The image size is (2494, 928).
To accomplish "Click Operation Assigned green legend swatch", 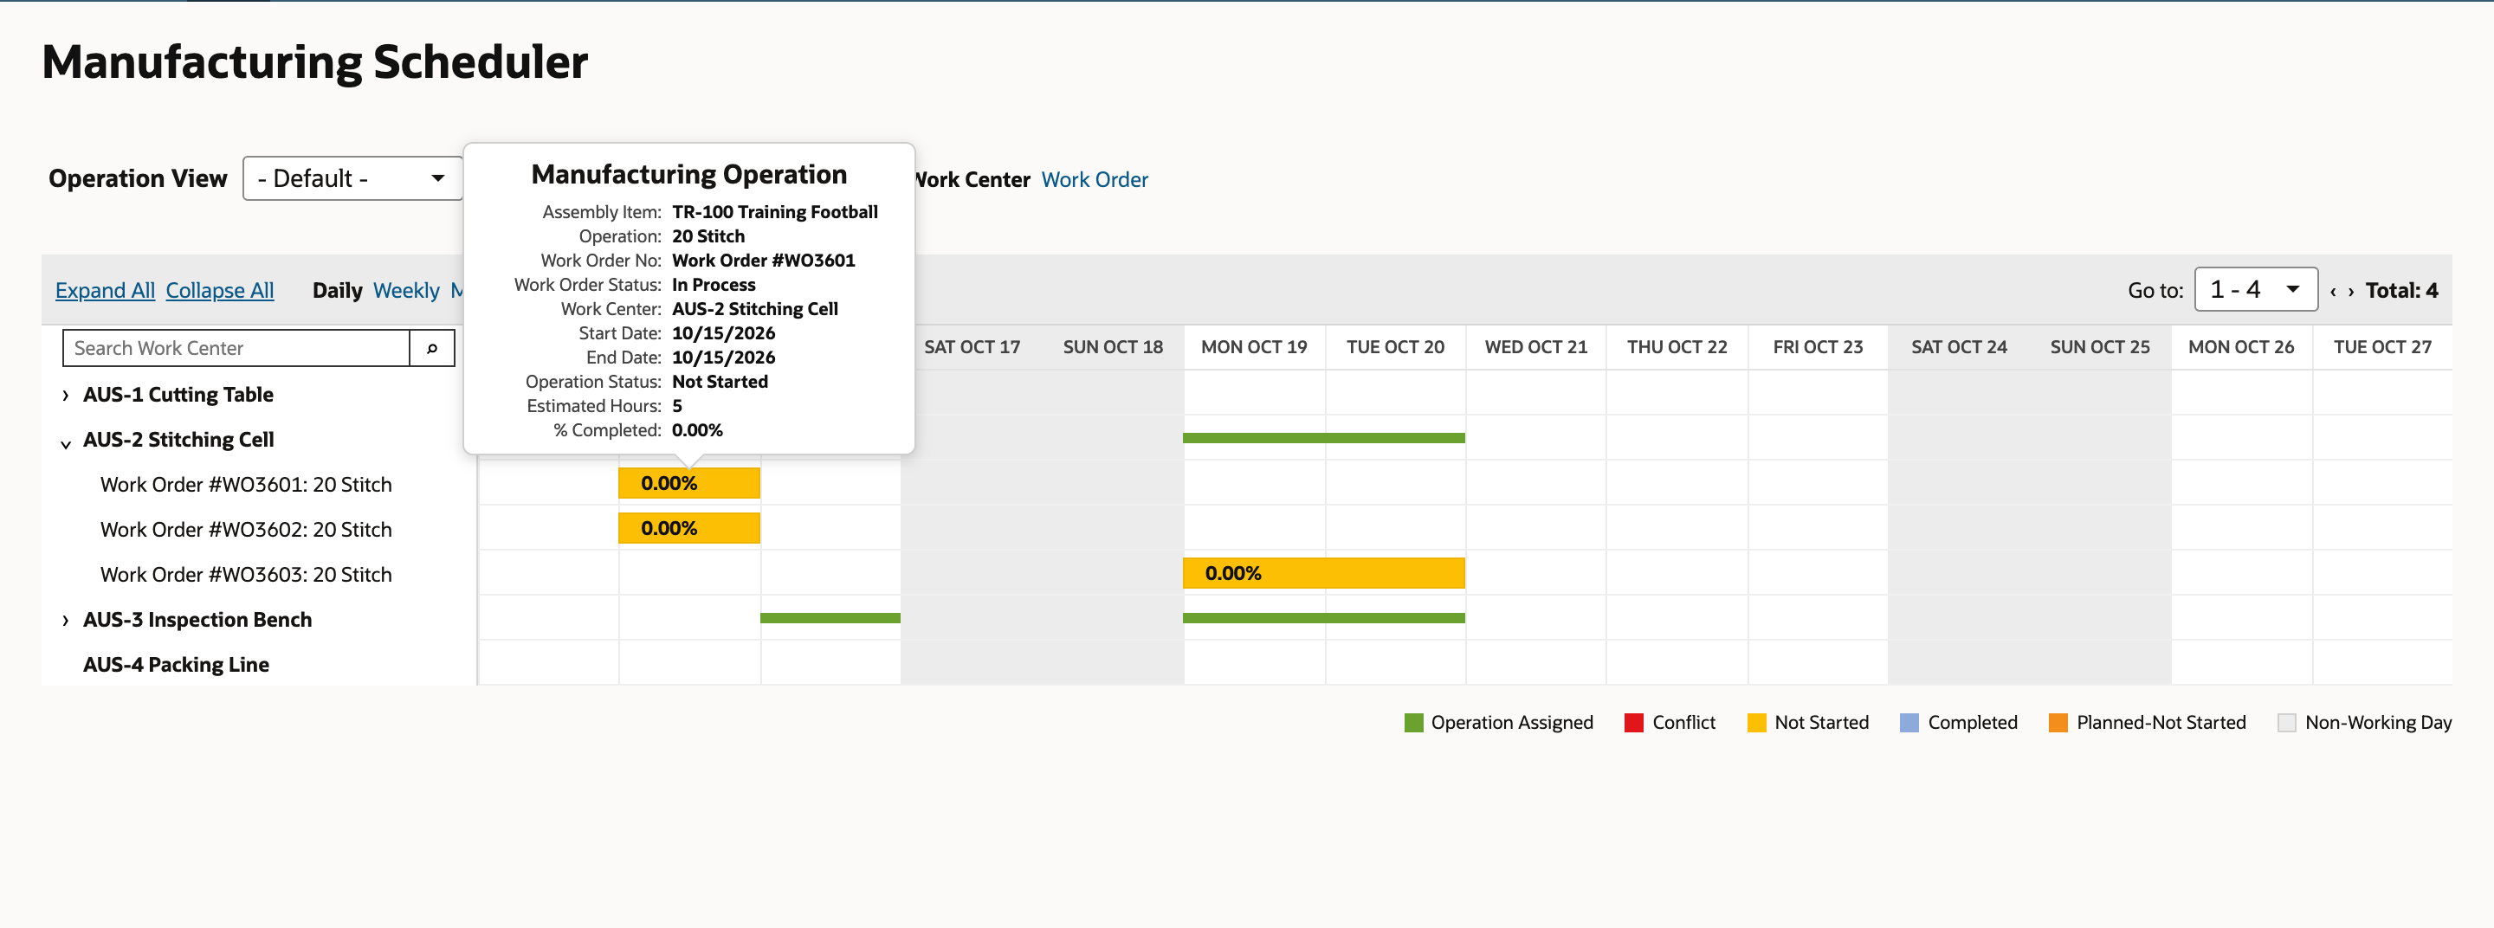I will click(1413, 723).
